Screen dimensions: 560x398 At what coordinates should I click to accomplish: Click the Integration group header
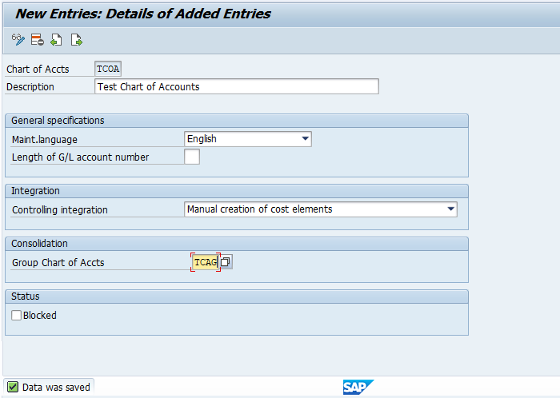click(36, 191)
